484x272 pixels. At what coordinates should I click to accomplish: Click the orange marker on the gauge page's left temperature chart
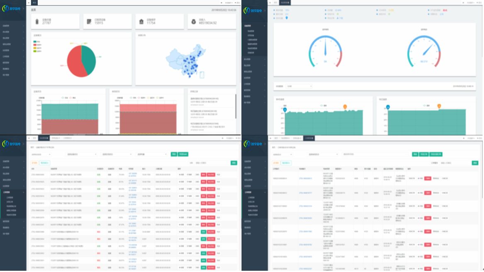(345, 107)
